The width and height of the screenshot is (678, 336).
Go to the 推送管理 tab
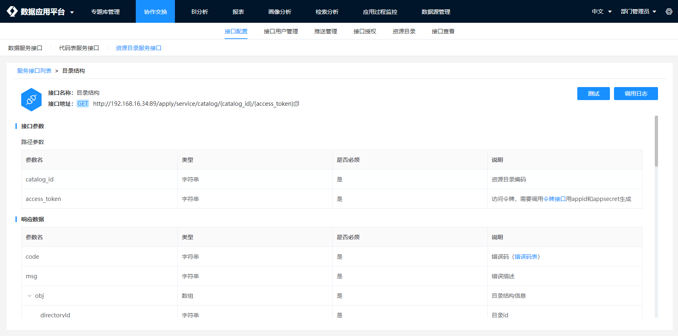coord(325,31)
